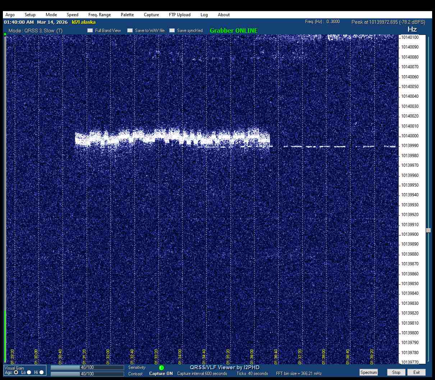Click the frequency scrollbar thumb on right edge
This screenshot has width=435, height=380.
[428, 230]
